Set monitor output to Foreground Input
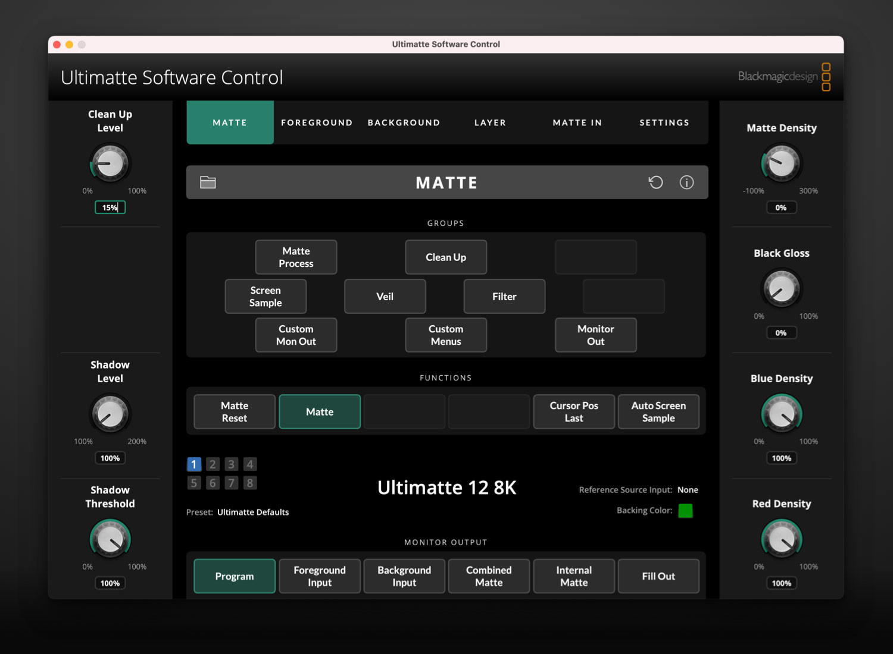 point(320,576)
